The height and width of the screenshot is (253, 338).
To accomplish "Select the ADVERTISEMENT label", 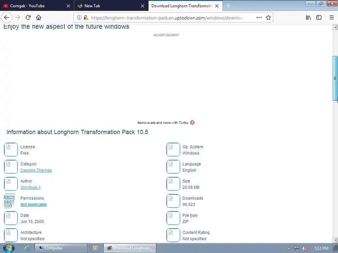I will pyautogui.click(x=166, y=35).
